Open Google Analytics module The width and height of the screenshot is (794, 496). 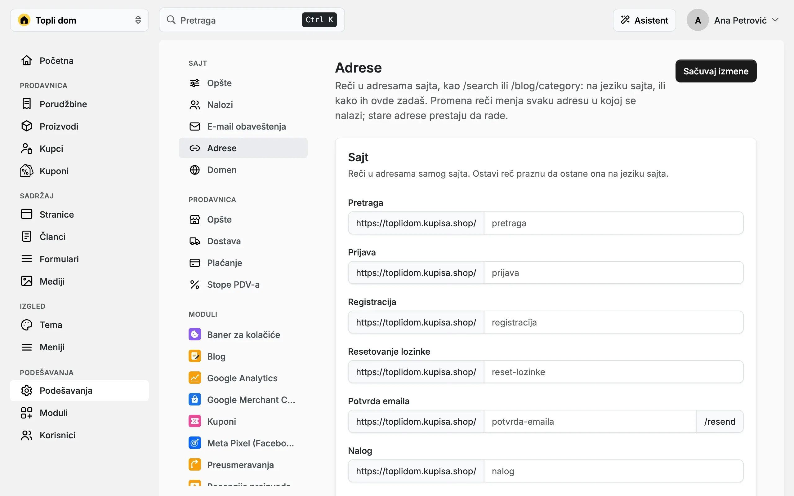click(243, 378)
